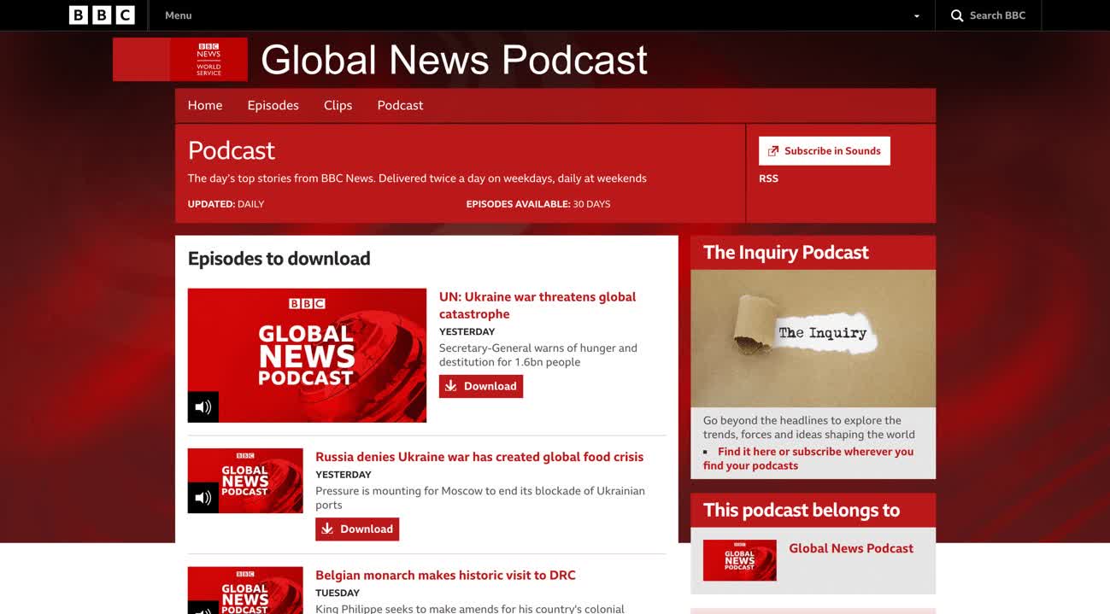Open the Global News Podcast title heading

pos(454,60)
